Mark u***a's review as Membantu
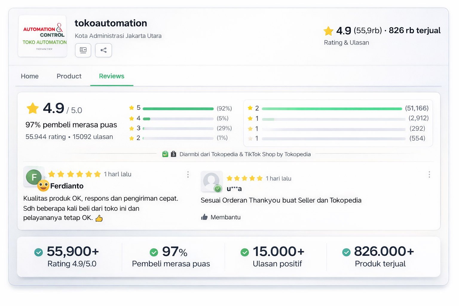 tap(225, 217)
